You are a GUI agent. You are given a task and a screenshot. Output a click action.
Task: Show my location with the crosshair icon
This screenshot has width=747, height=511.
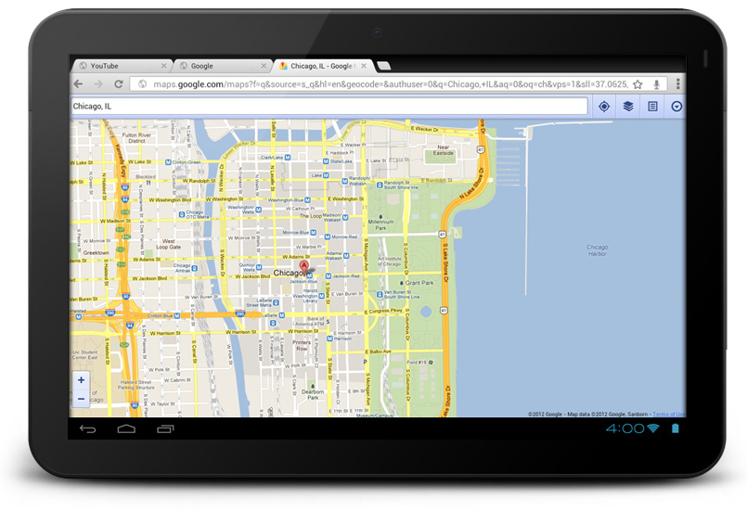[x=604, y=107]
